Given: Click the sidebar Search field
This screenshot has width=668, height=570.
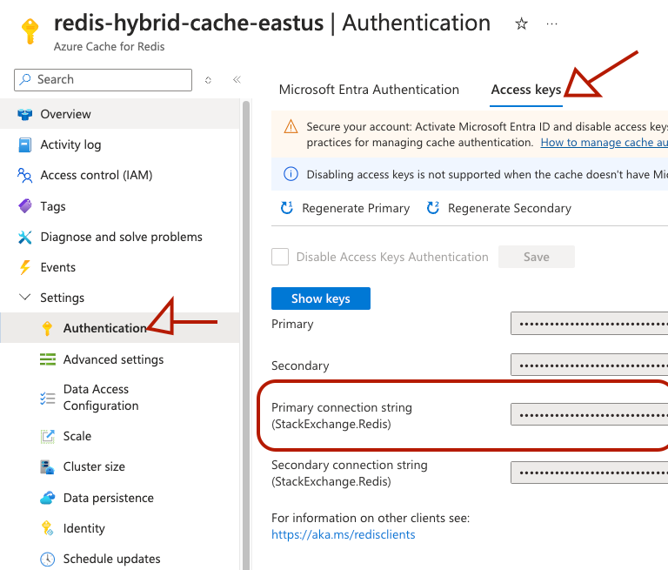Looking at the screenshot, I should pyautogui.click(x=104, y=80).
